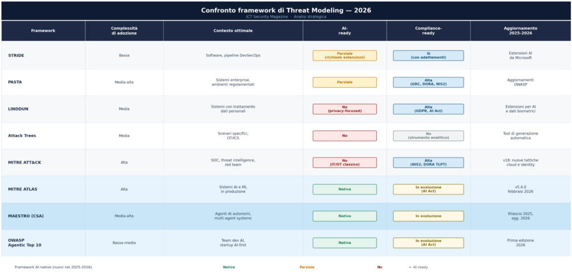Click the Alta (NIS2, DORA TLPT) badge
This screenshot has height=272, width=572.
[x=428, y=163]
